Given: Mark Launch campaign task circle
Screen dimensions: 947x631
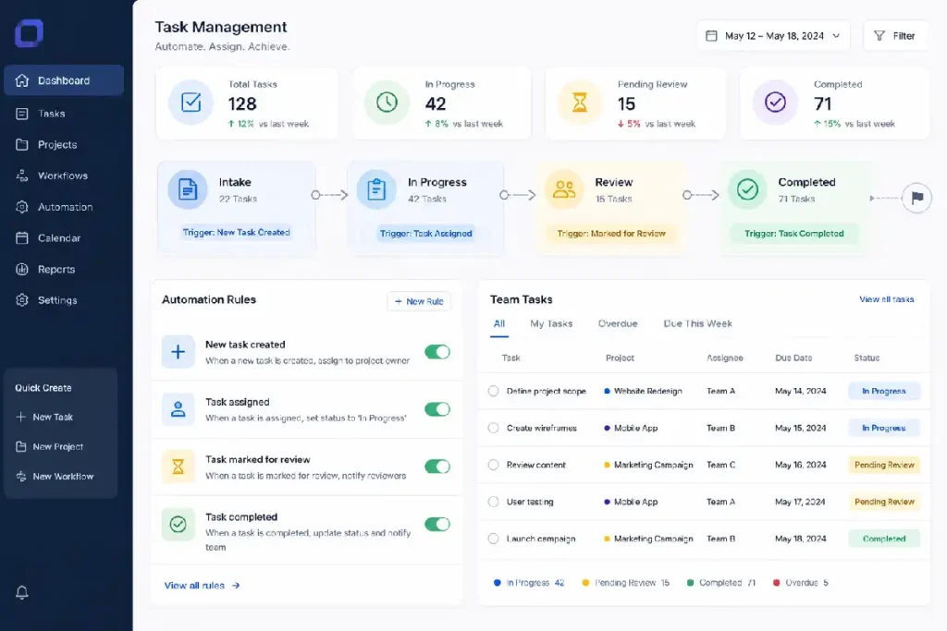Looking at the screenshot, I should coord(494,539).
